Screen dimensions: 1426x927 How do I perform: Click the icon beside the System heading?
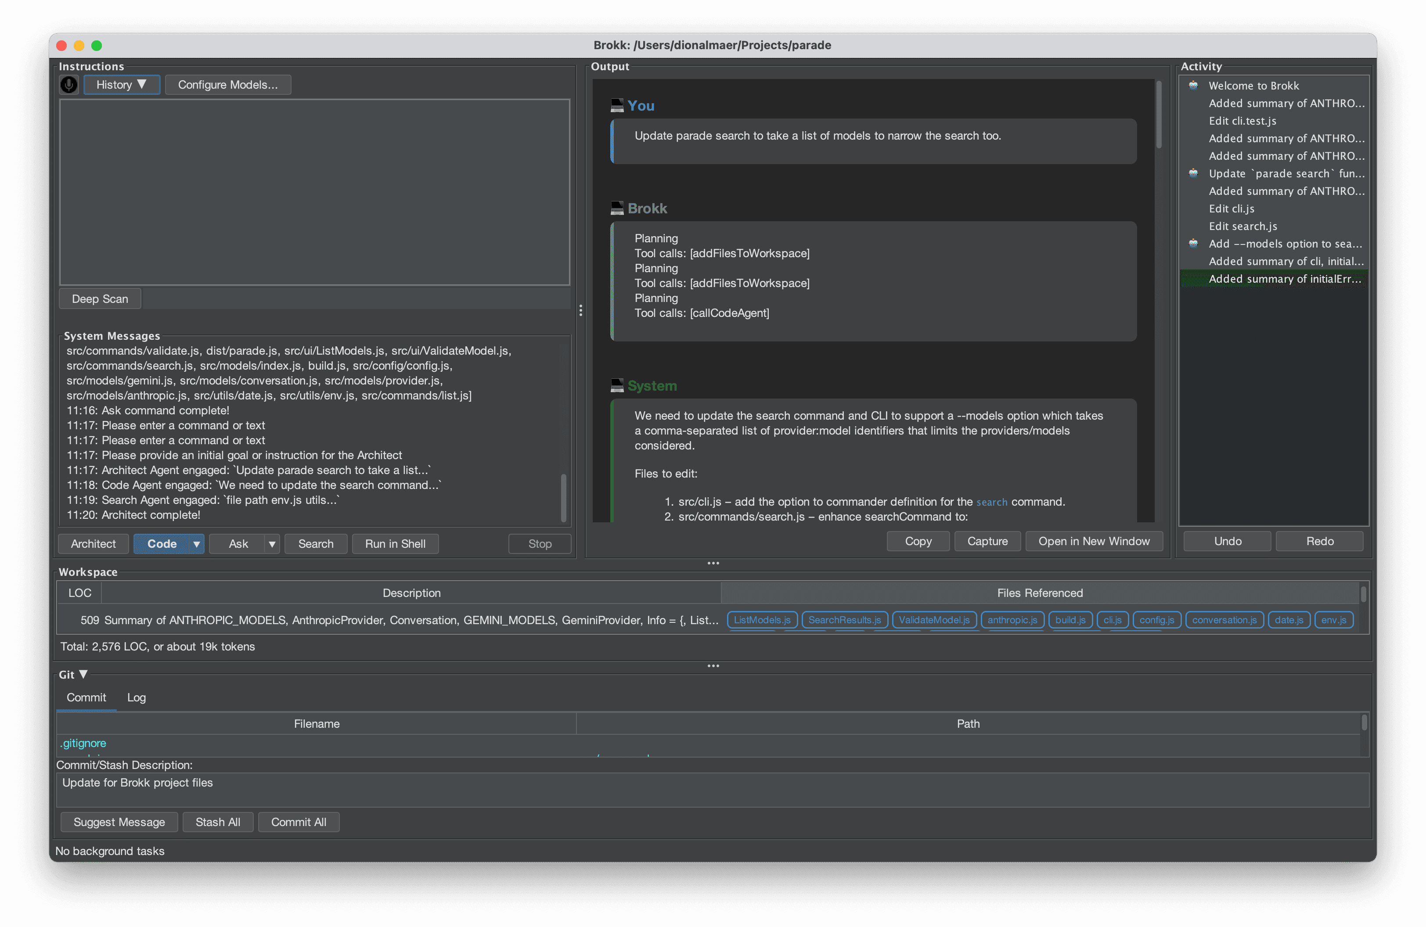616,386
